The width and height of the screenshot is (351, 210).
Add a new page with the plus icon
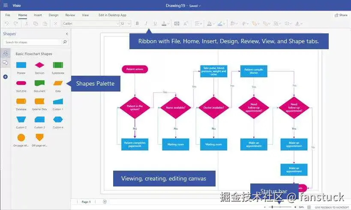coord(105,202)
